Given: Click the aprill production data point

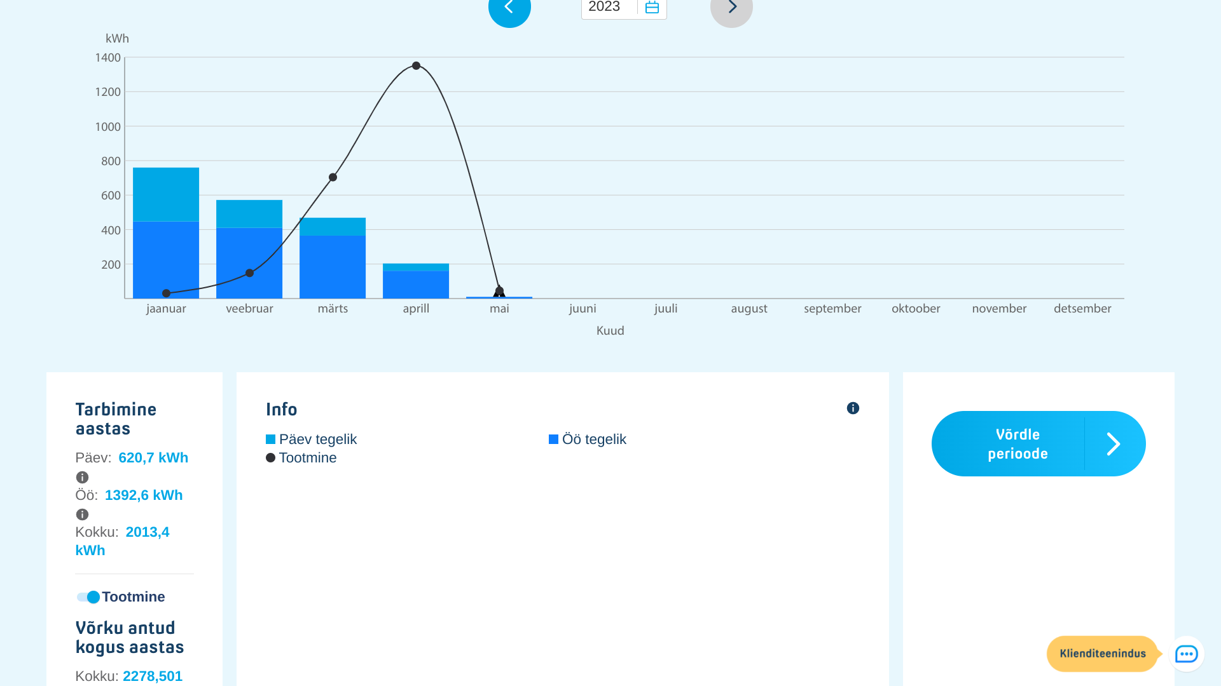Looking at the screenshot, I should click(416, 65).
